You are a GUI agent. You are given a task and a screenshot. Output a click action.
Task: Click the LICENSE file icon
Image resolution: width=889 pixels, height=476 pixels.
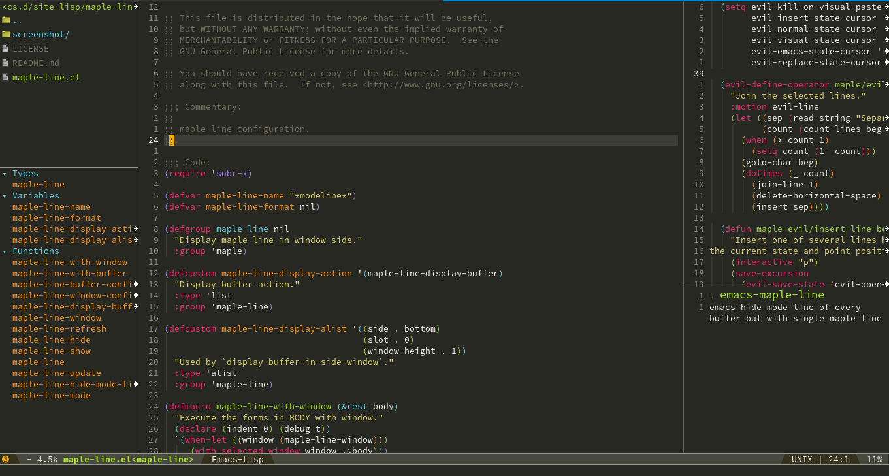click(7, 49)
